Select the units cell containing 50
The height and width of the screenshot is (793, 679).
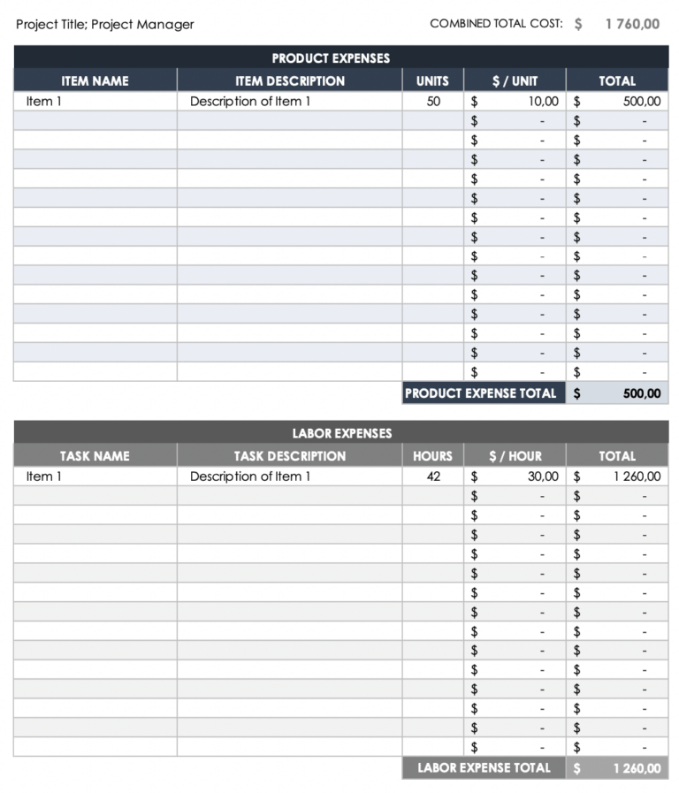point(433,102)
